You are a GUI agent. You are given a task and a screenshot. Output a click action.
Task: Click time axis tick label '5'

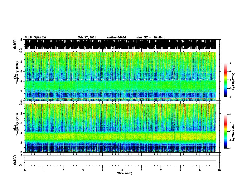pyautogui.click(x=122, y=170)
